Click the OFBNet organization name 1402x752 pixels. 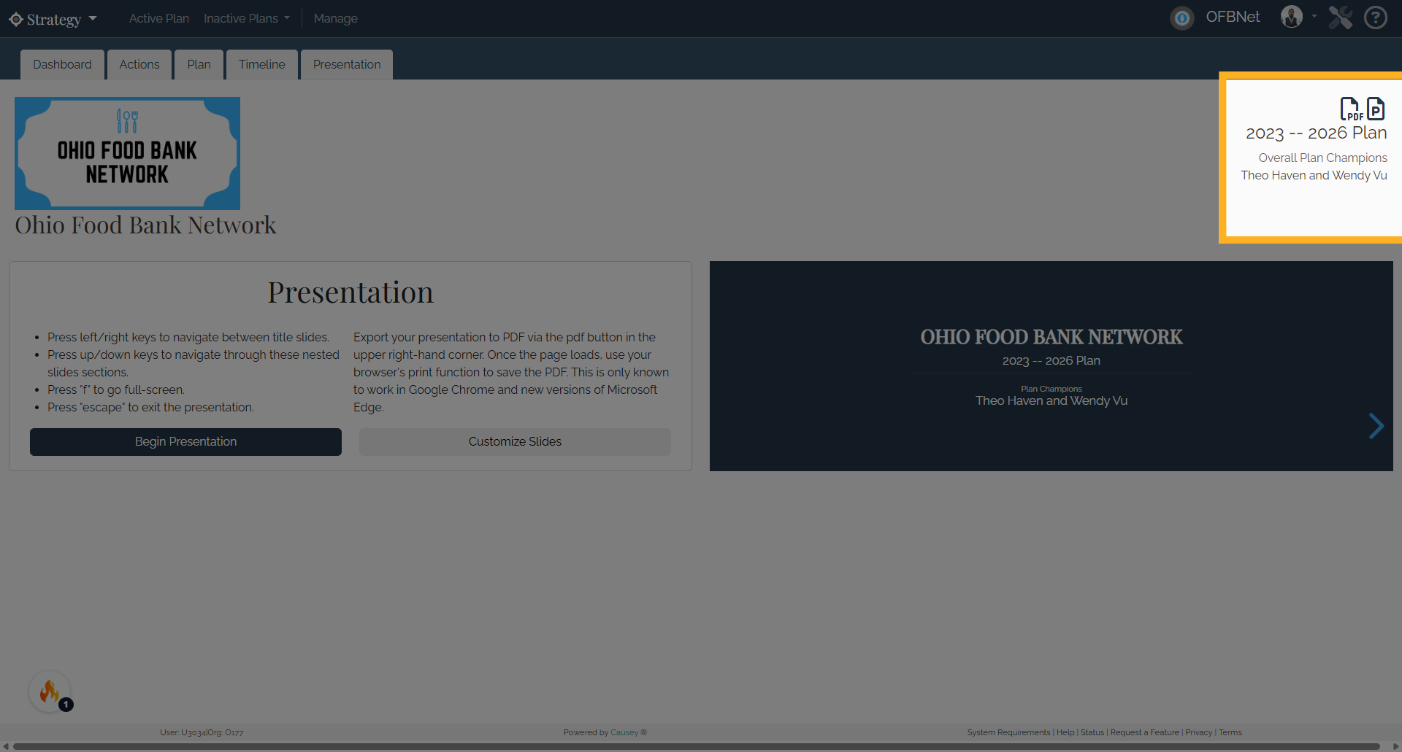[1233, 17]
